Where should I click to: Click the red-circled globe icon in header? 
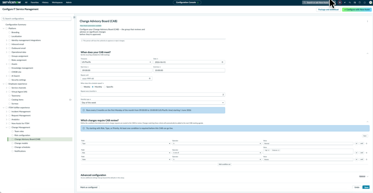pos(340,2)
